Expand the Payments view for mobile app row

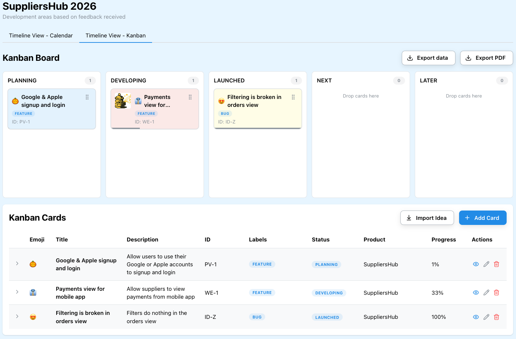point(17,292)
